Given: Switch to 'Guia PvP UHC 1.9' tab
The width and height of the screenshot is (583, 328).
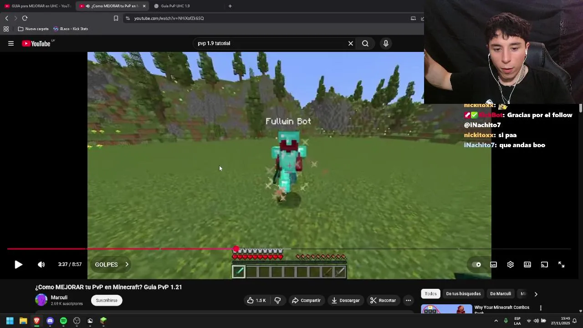Looking at the screenshot, I should [x=175, y=6].
